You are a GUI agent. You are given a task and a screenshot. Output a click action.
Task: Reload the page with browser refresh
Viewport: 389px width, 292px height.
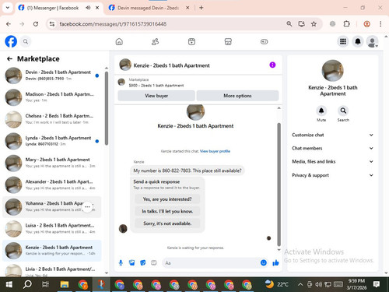36,24
